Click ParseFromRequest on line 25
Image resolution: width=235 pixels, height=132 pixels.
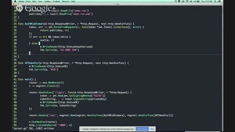click(x=65, y=27)
